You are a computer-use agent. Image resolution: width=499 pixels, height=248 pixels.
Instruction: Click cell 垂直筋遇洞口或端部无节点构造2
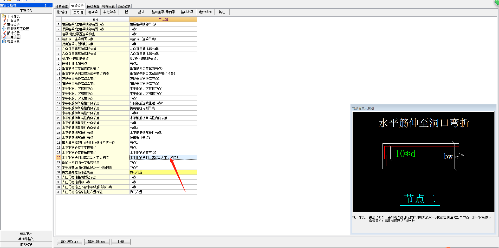tap(163, 73)
